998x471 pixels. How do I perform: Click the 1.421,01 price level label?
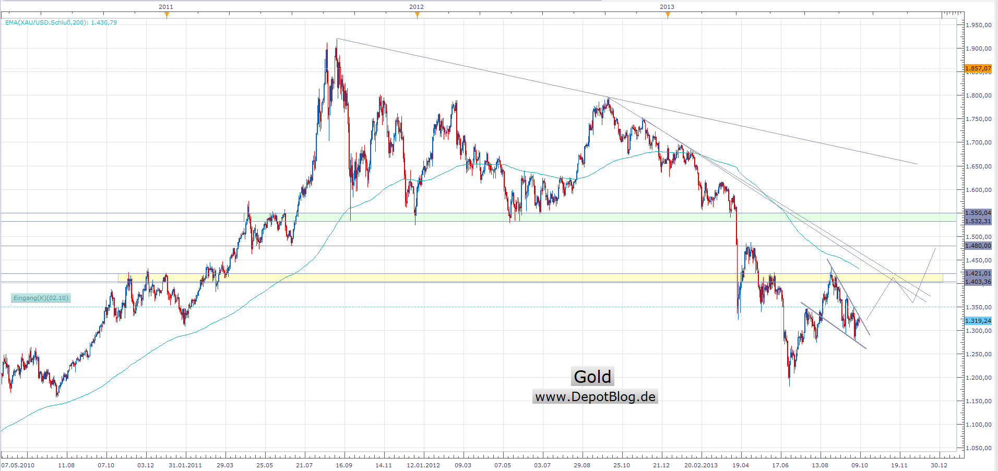pyautogui.click(x=978, y=273)
